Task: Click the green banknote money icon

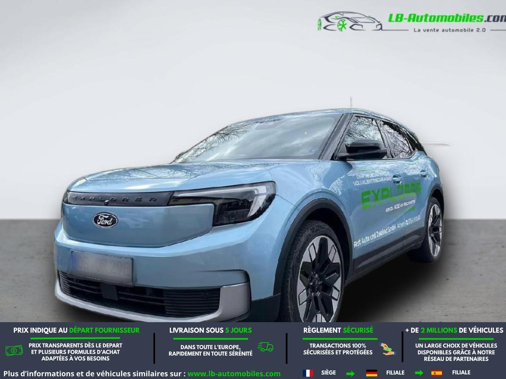Action: click(x=14, y=350)
